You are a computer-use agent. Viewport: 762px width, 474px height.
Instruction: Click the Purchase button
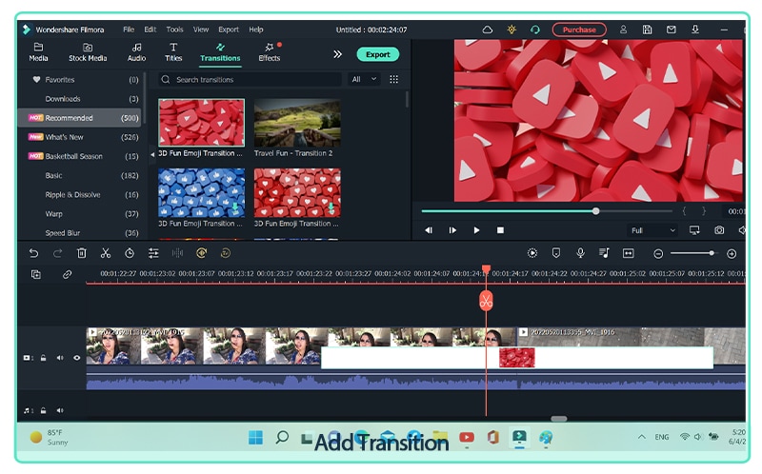pos(579,30)
